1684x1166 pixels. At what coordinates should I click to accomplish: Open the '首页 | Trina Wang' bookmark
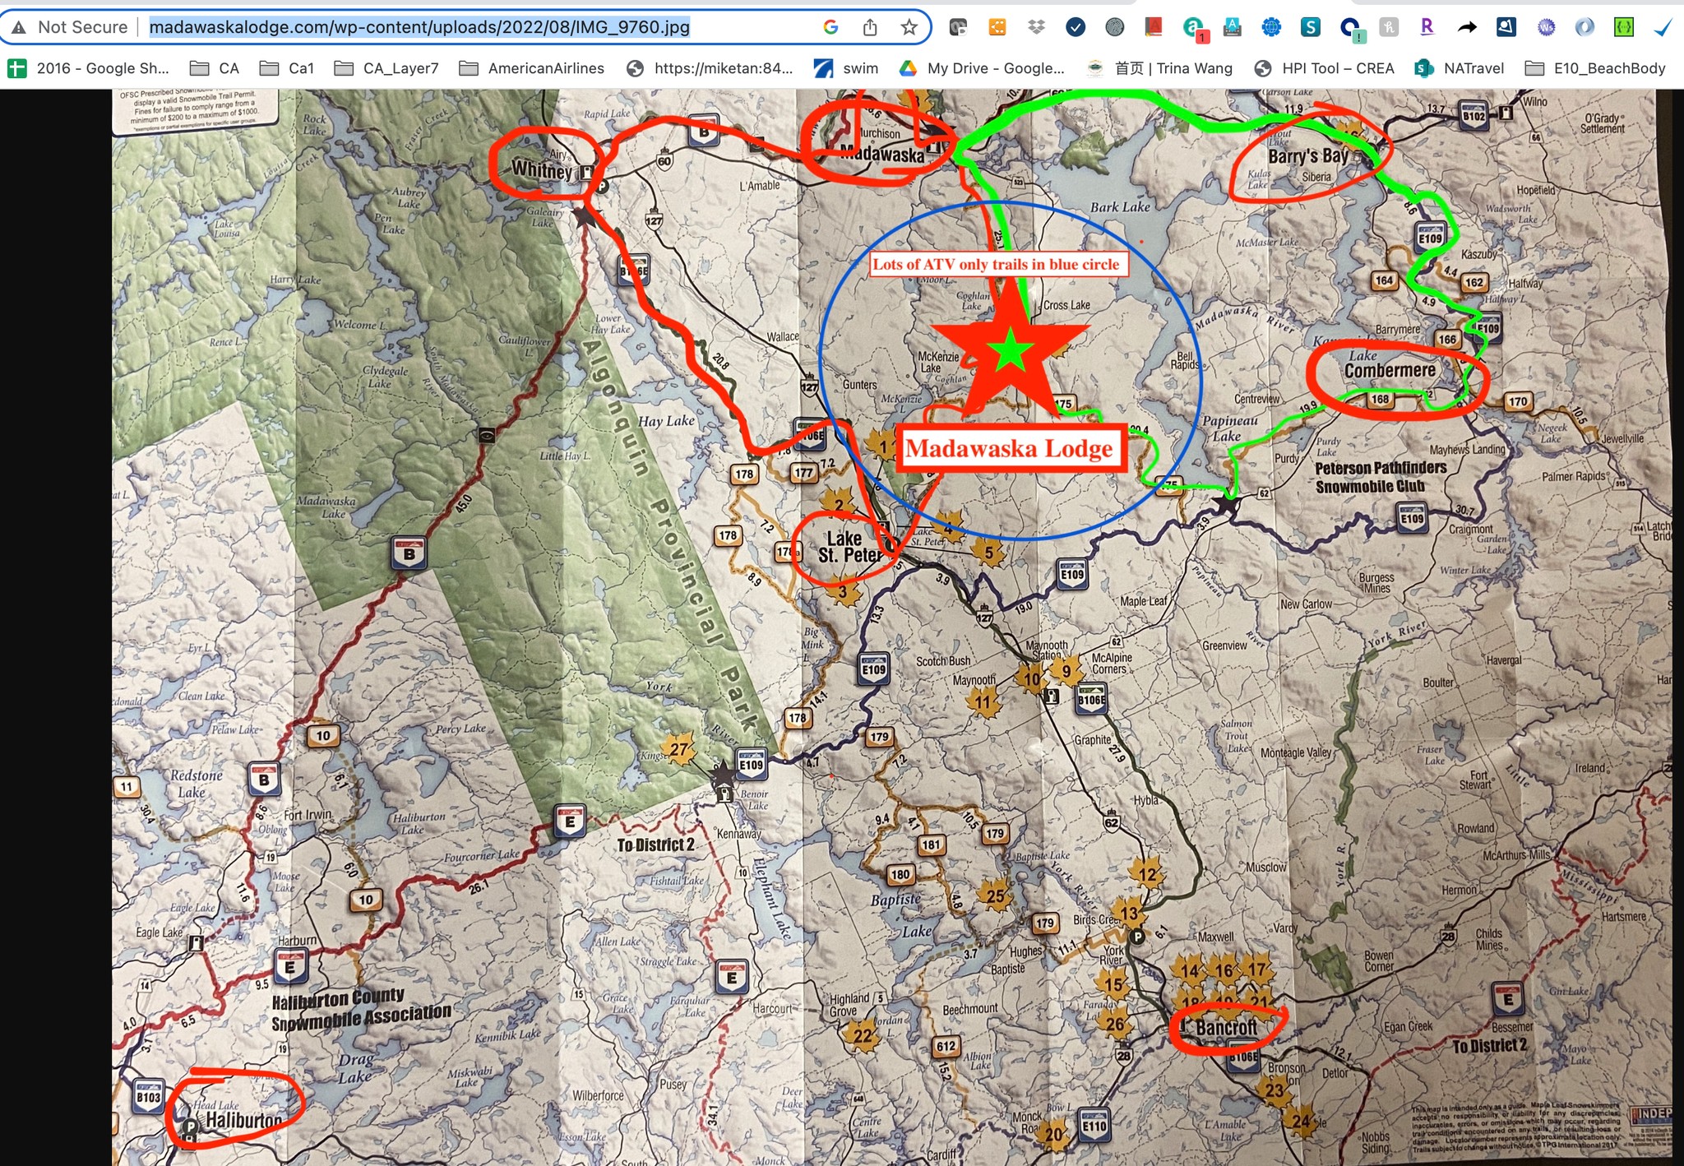[x=1159, y=68]
